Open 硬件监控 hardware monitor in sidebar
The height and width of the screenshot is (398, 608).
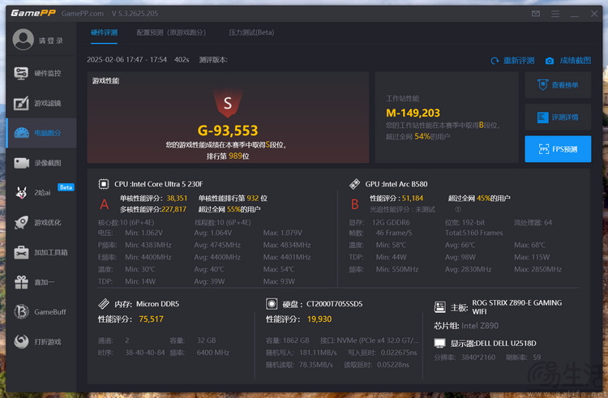(41, 73)
